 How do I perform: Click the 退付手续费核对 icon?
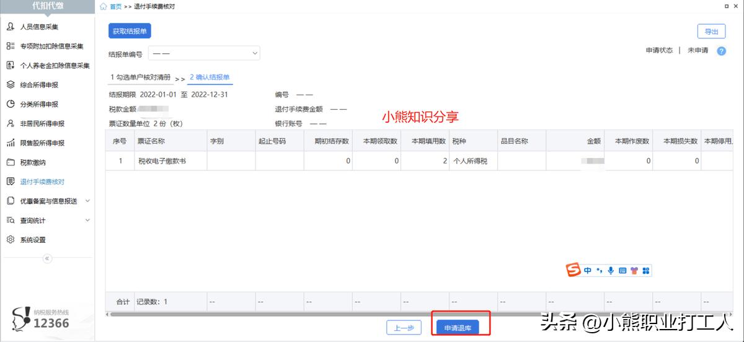(11, 182)
